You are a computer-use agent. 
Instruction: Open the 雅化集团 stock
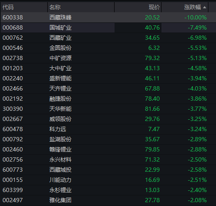[60, 200]
